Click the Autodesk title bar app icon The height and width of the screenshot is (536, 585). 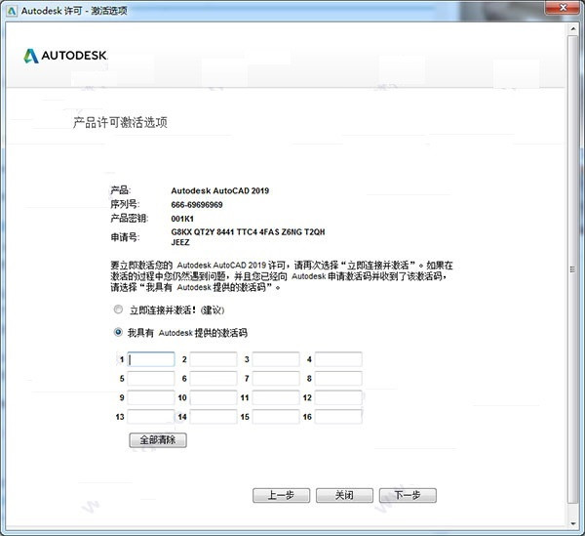click(x=12, y=11)
